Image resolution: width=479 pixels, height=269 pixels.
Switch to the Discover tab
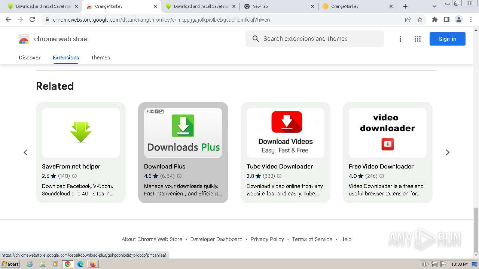click(x=30, y=58)
